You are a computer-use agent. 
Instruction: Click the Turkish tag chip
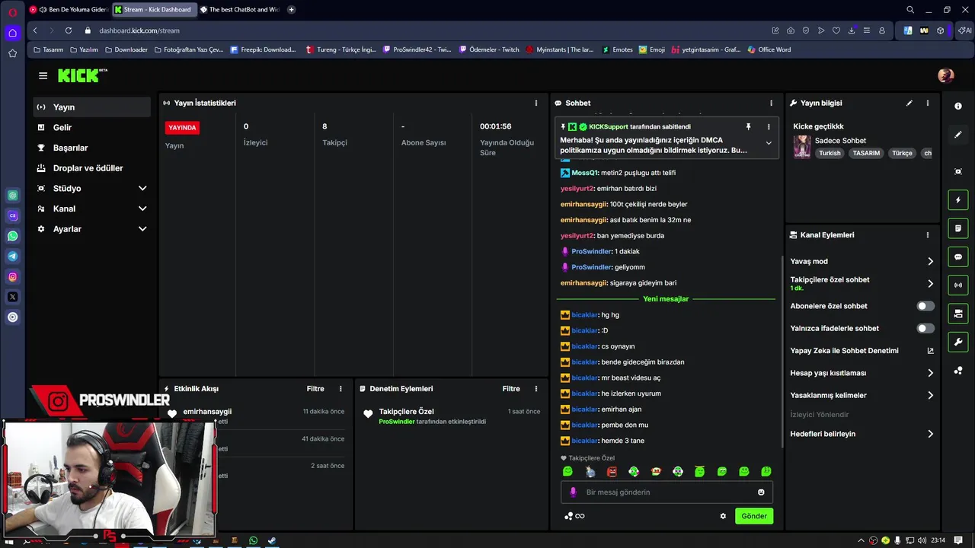tap(830, 153)
